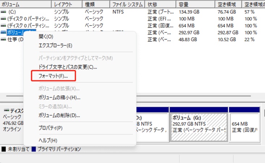Image resolution: width=265 pixels, height=163 pixels.
Task: Sort by the 容量 column header
Action: point(195,4)
